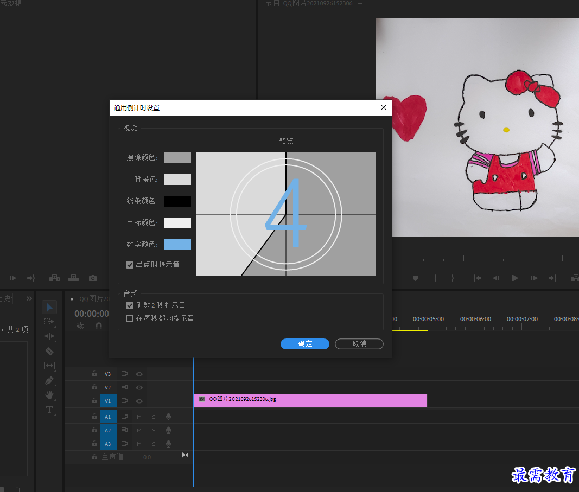Toggle V1 track output eye
Screen dimensions: 579x492
coord(139,401)
